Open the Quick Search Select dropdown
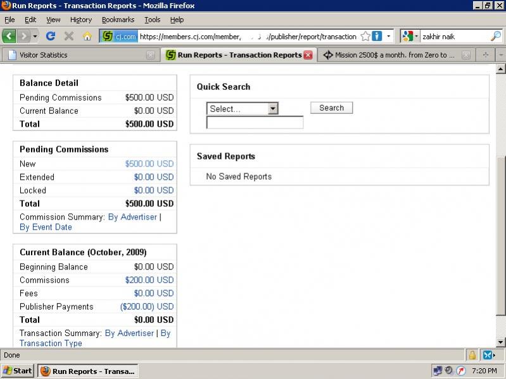Image resolution: width=506 pixels, height=379 pixels. tap(243, 109)
